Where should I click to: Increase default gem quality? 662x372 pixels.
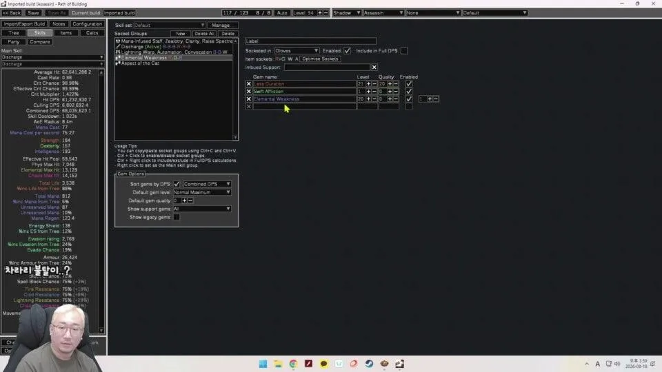(184, 200)
